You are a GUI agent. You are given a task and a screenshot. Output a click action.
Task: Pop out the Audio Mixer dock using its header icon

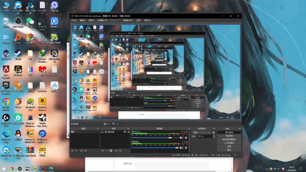[189, 128]
